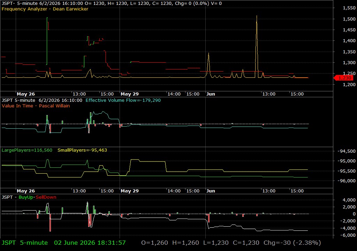Click the 1,450 price axis label
357x251 pixels.
[x=349, y=30]
